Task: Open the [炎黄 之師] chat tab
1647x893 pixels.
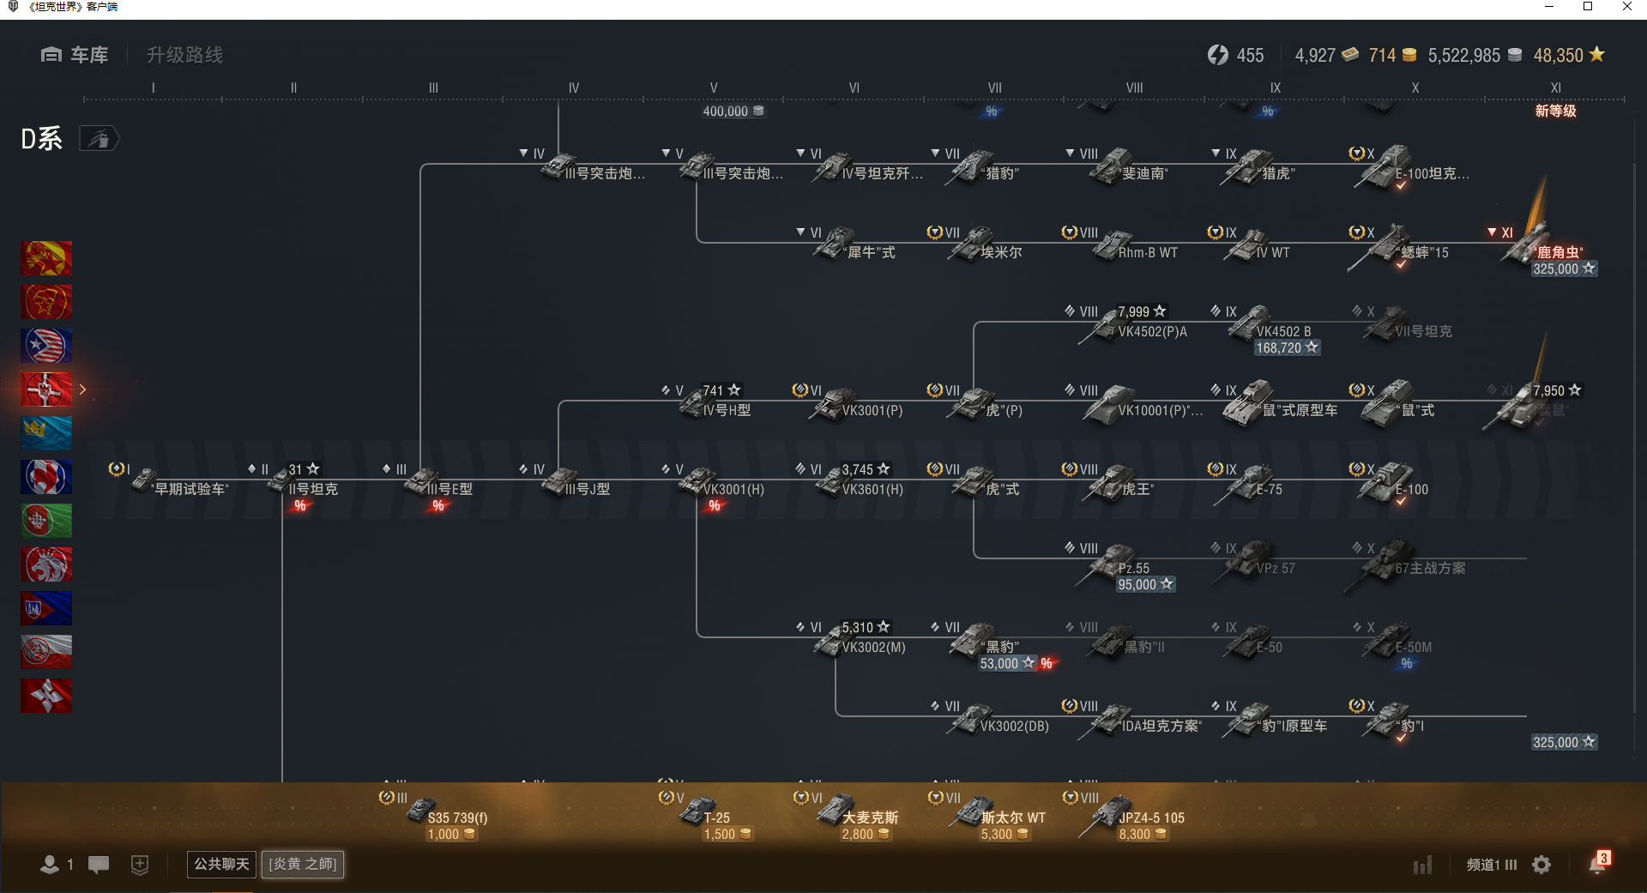Action: (x=303, y=864)
